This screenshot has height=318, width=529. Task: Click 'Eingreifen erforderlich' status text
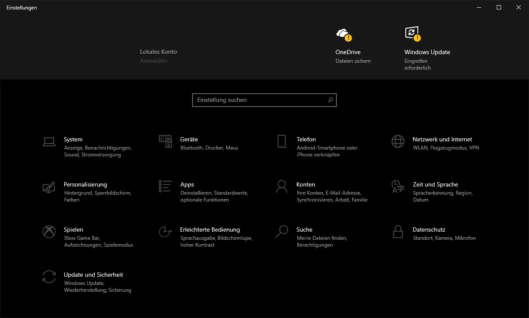(x=417, y=64)
